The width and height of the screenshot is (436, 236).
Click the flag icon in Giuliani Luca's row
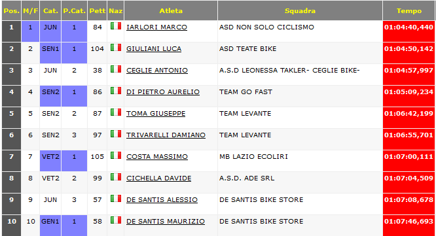pyautogui.click(x=116, y=48)
